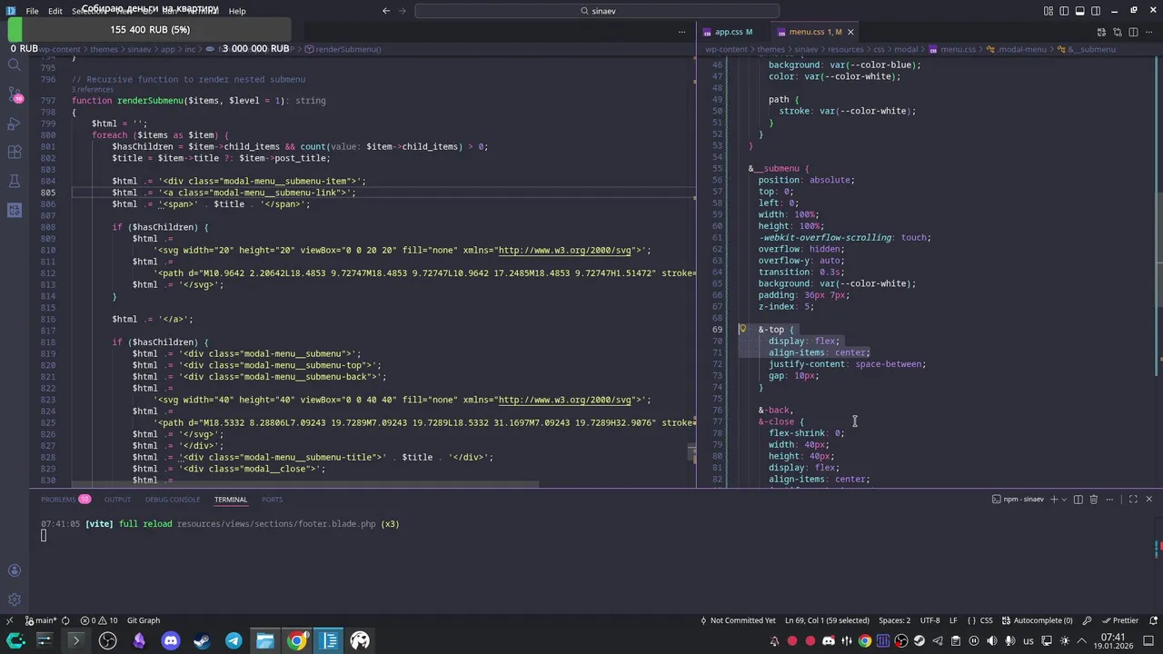Open Discord from the taskbar
Image resolution: width=1163 pixels, height=654 pixels.
point(170,640)
